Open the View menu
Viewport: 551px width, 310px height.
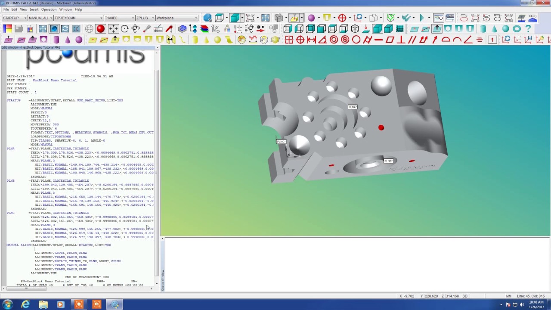click(23, 9)
